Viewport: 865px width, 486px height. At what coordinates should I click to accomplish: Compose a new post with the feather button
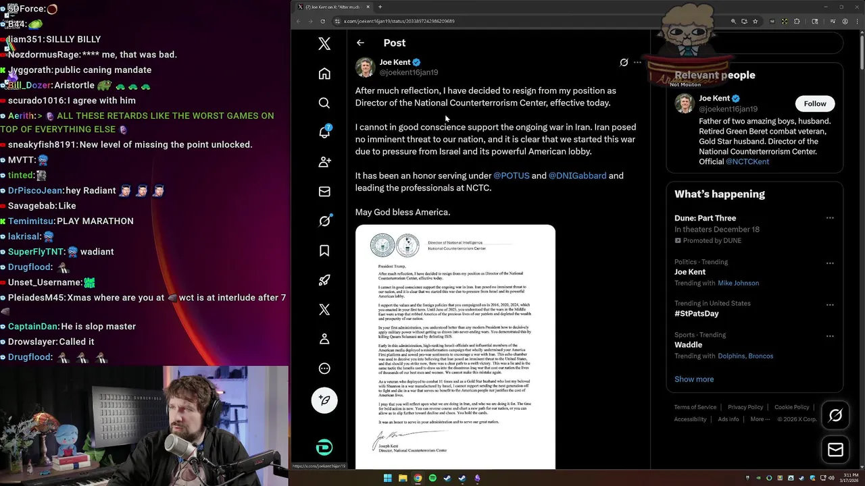pos(324,400)
